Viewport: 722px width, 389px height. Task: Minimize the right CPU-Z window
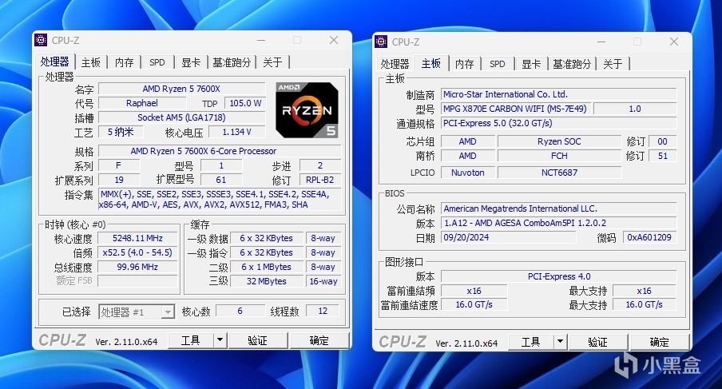click(601, 42)
